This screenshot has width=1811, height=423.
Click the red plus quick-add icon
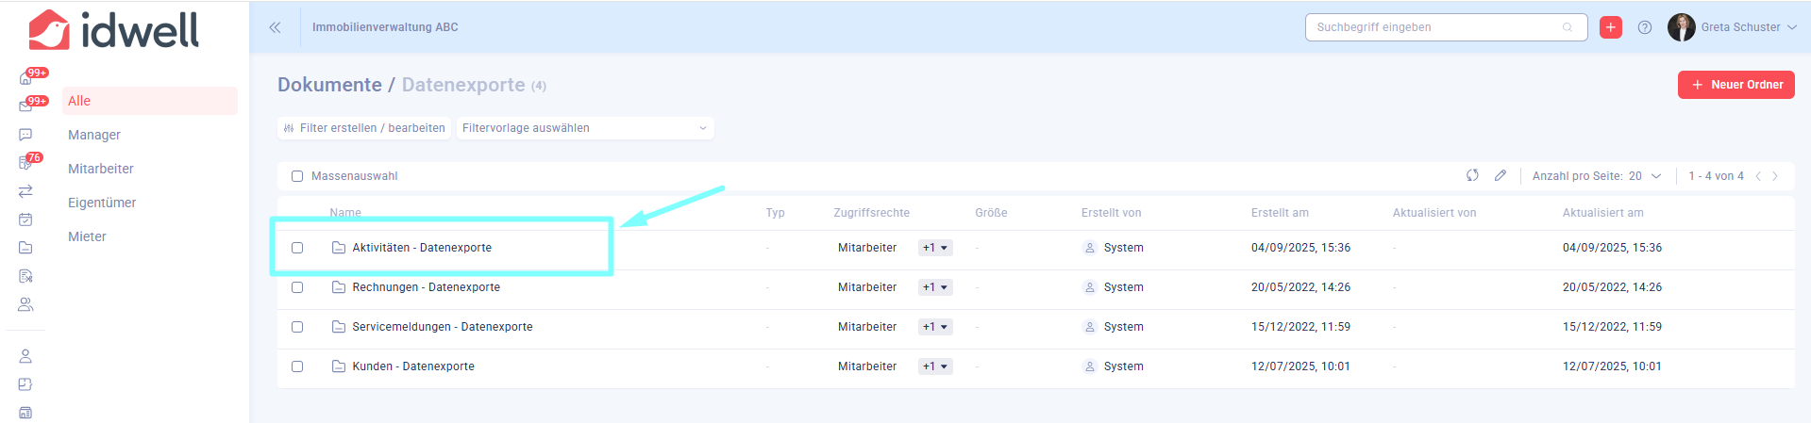click(1611, 27)
